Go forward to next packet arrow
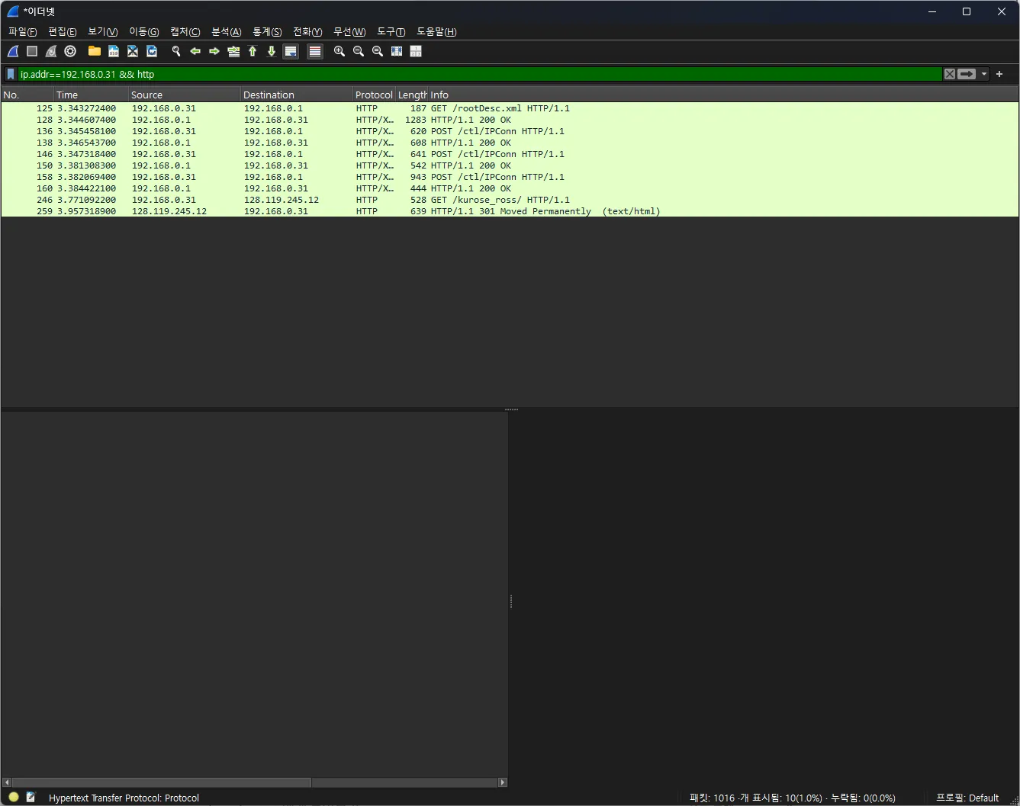This screenshot has height=806, width=1020. point(214,51)
